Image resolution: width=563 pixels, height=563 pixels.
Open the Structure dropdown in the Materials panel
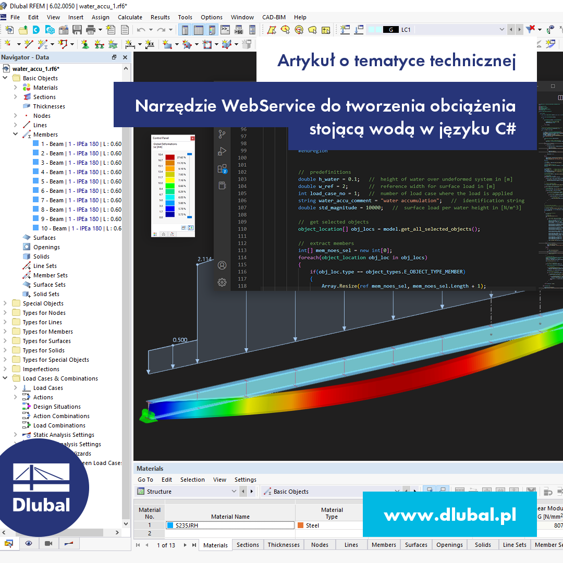pyautogui.click(x=234, y=491)
